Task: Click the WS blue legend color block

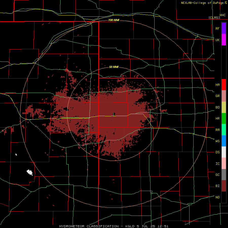Action: [224, 141]
